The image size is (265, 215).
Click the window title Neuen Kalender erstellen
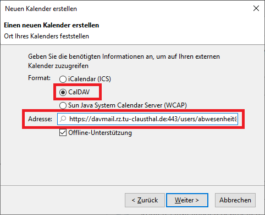41,9
